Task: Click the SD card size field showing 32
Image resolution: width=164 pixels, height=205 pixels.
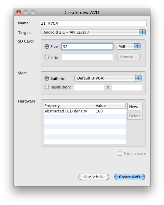Action: click(87, 46)
